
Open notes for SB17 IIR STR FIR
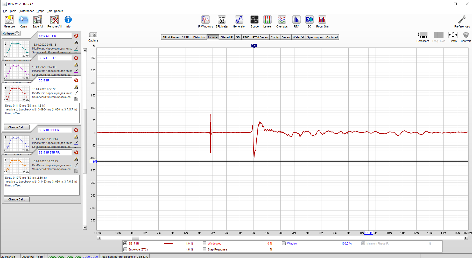76,171
